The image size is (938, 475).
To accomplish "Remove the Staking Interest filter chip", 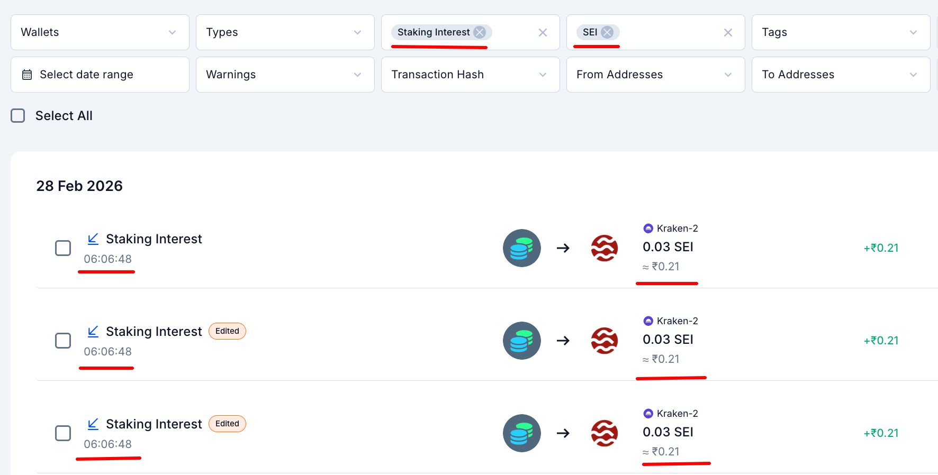I will pyautogui.click(x=480, y=32).
